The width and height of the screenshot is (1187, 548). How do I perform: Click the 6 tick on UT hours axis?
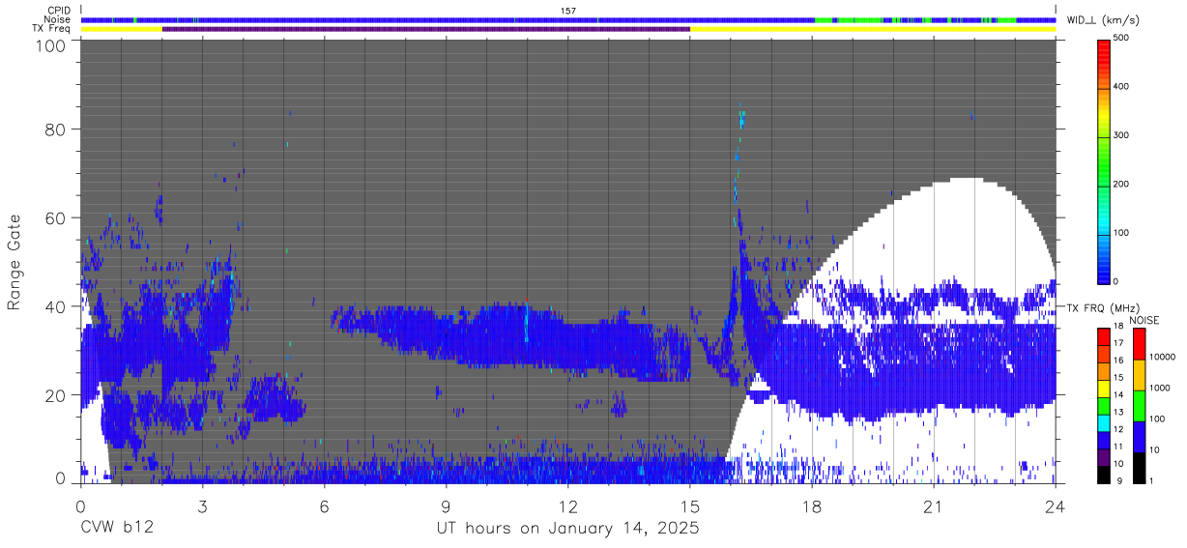tap(324, 505)
